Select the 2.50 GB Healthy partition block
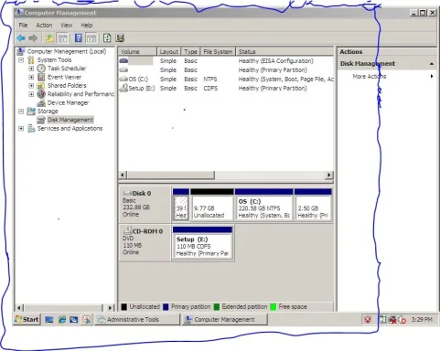This screenshot has height=351, width=440. 313,204
